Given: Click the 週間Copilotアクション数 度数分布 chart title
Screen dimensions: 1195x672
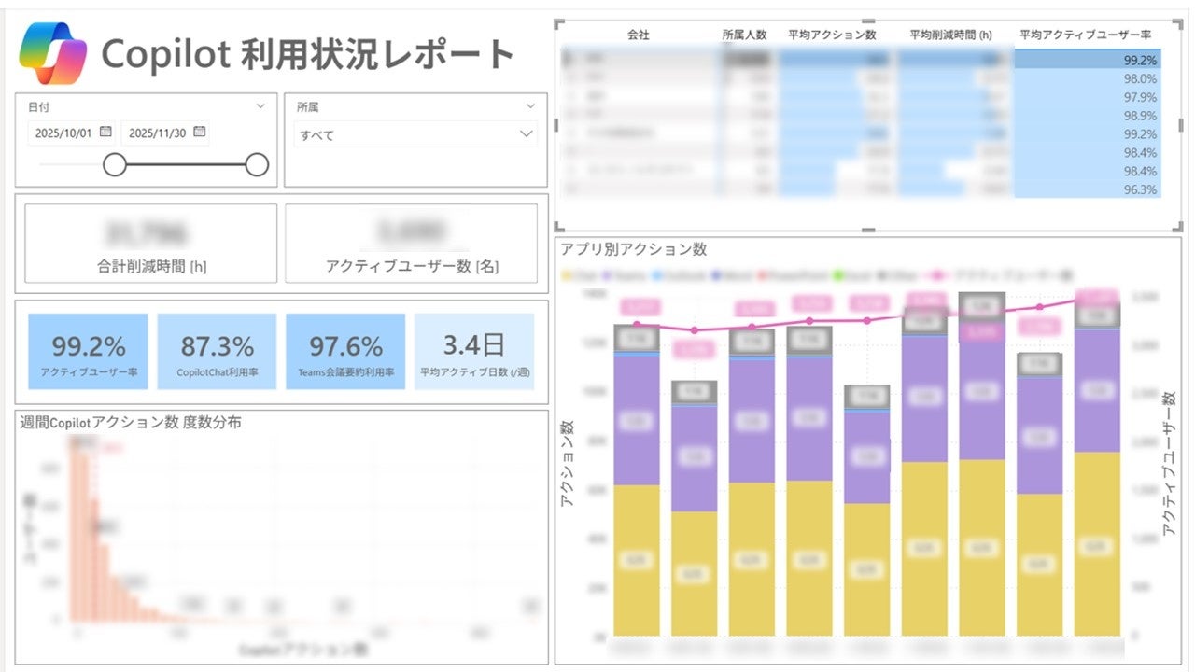Looking at the screenshot, I should click(x=131, y=422).
